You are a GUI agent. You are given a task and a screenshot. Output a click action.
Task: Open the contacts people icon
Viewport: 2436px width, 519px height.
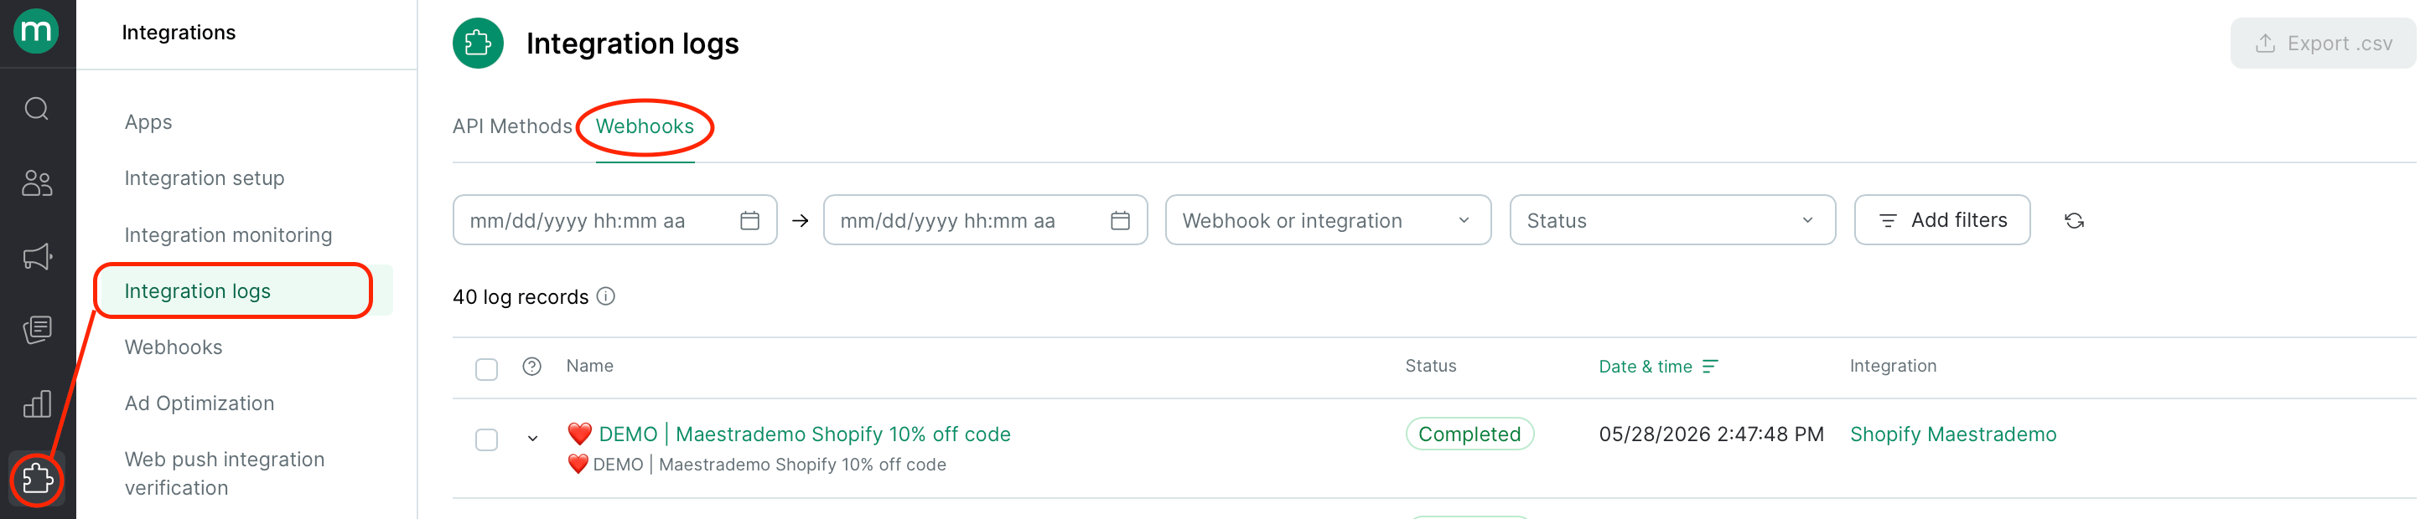pyautogui.click(x=37, y=182)
